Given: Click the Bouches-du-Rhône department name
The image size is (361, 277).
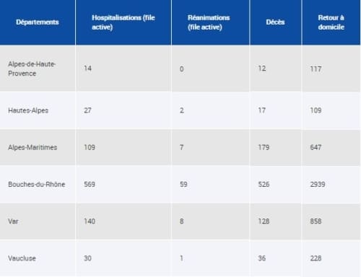Looking at the screenshot, I should 37,185.
